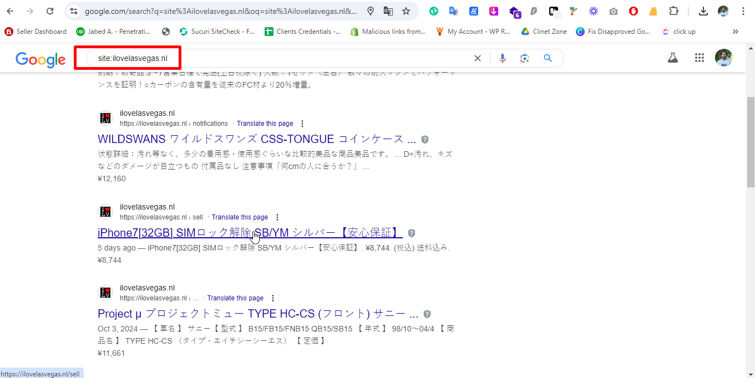Search by image with Lens icon
755x378 pixels.
[525, 58]
